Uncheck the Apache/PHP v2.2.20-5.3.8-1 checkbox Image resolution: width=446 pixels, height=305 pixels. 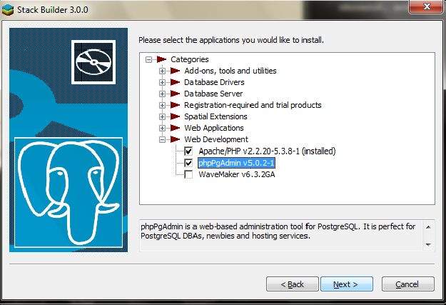coord(188,151)
